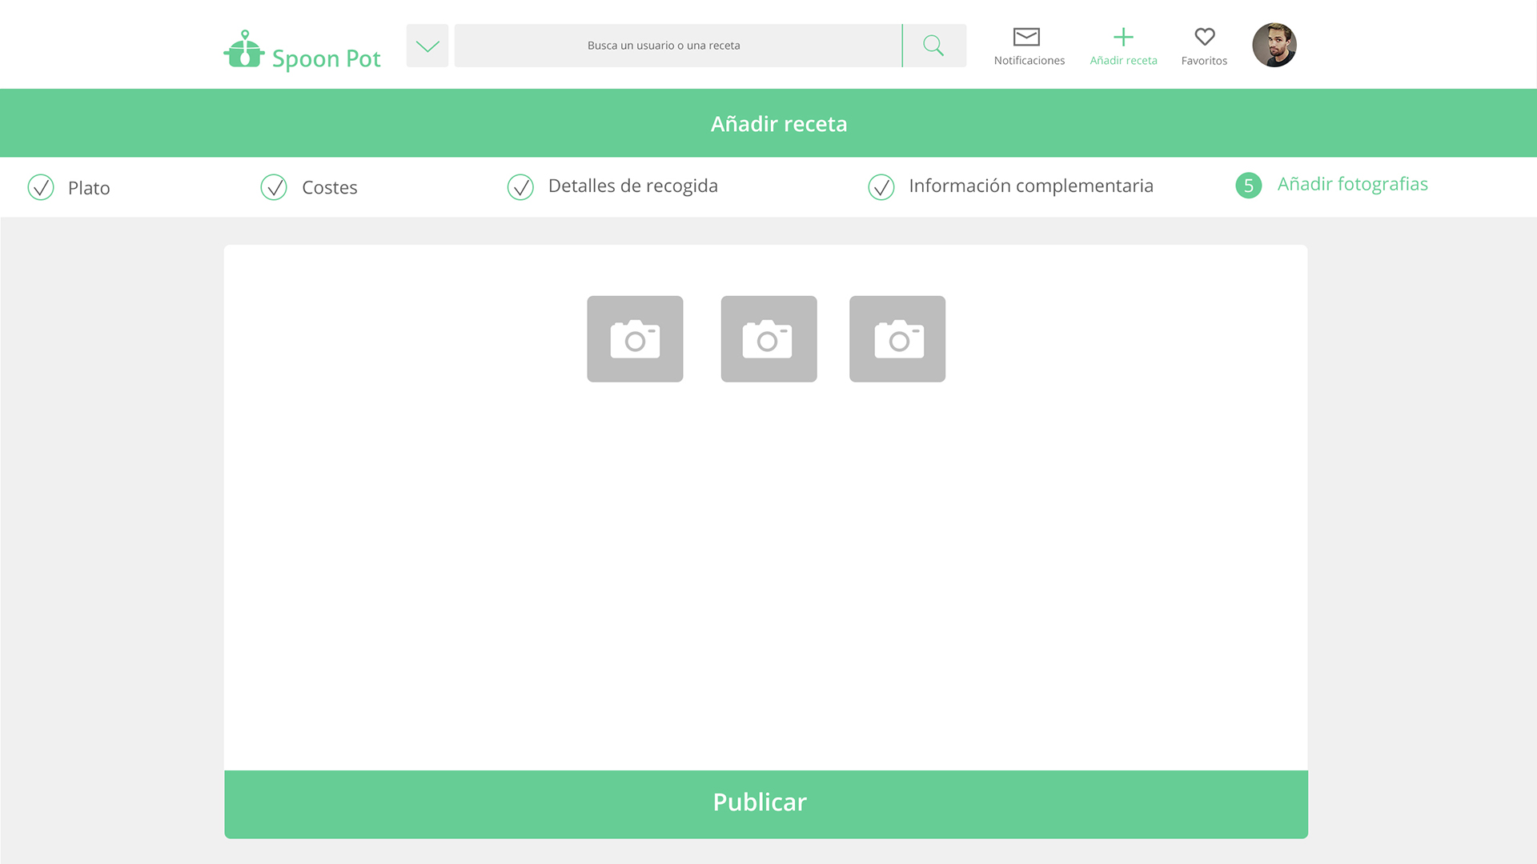The width and height of the screenshot is (1537, 864).
Task: Click the Publicar button
Action: pyautogui.click(x=766, y=805)
